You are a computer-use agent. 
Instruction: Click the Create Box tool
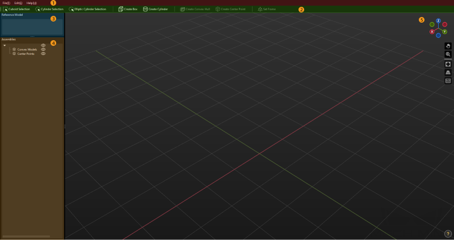tap(128, 9)
